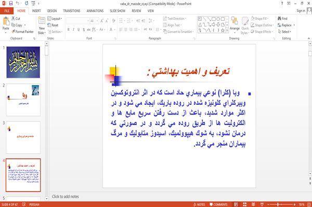Switch to the VIEW tab
The width and height of the screenshot is (312, 207).
tap(151, 11)
